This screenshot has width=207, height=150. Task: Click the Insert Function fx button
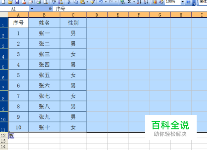click(50, 9)
